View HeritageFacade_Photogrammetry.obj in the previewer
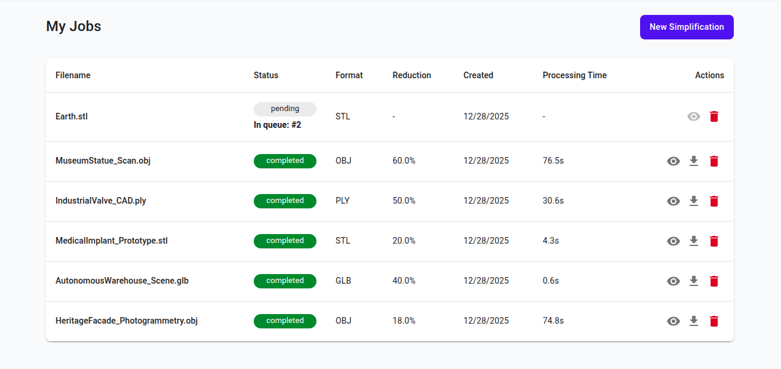 (x=674, y=321)
